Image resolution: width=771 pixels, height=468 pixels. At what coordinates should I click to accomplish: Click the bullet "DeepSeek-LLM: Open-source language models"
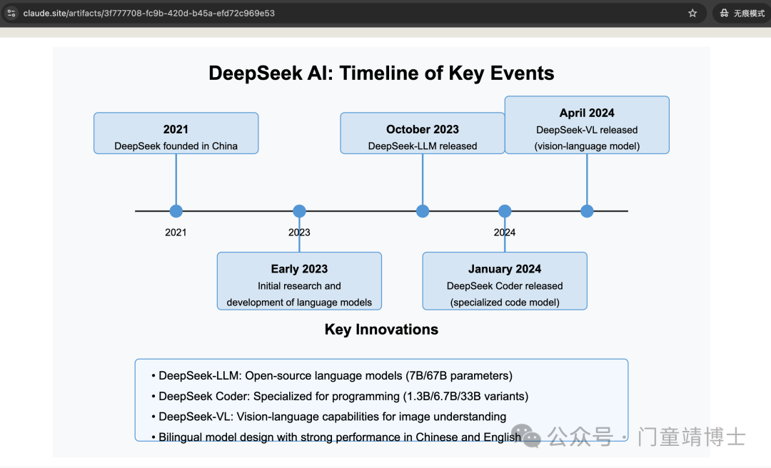pyautogui.click(x=332, y=375)
